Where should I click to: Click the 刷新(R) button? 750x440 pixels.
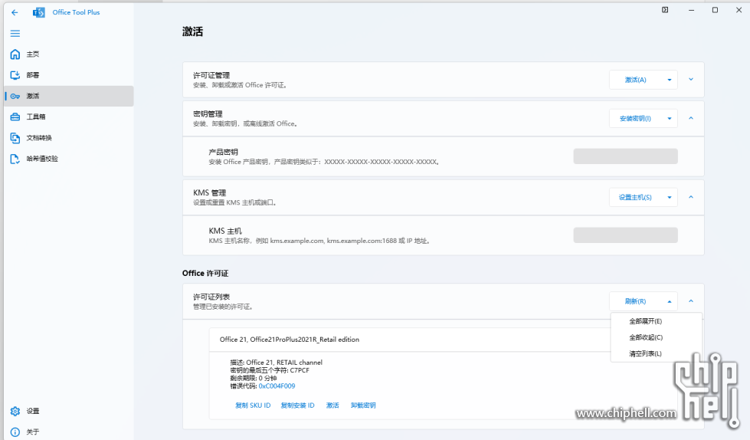[635, 301]
